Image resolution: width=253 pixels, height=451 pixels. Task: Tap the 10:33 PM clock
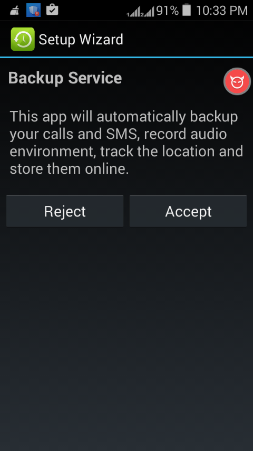[222, 11]
